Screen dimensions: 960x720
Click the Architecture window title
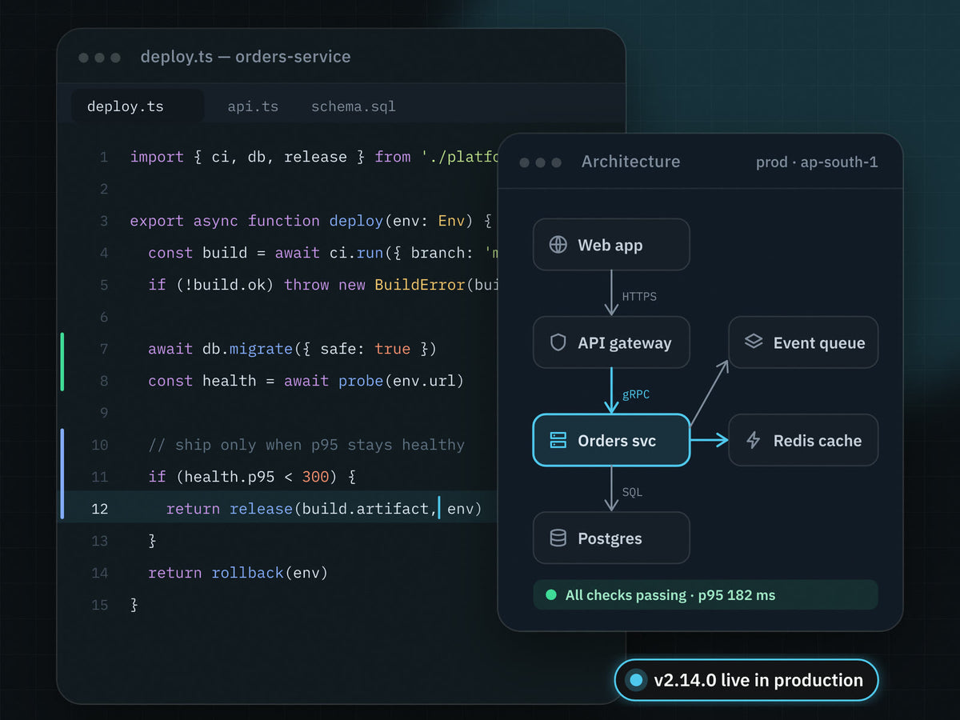click(x=630, y=162)
